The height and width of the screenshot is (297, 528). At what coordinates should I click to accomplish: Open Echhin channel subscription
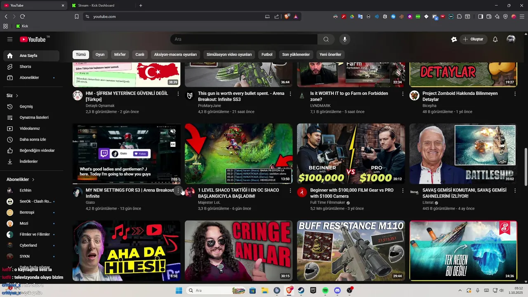(x=31, y=191)
